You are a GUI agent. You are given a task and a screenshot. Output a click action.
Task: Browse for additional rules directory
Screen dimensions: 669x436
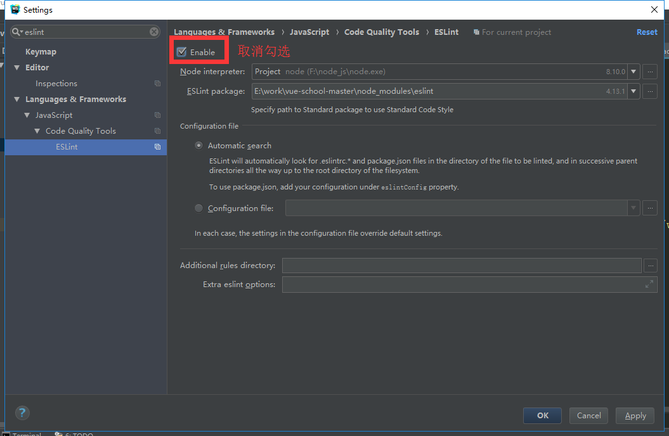click(x=650, y=266)
